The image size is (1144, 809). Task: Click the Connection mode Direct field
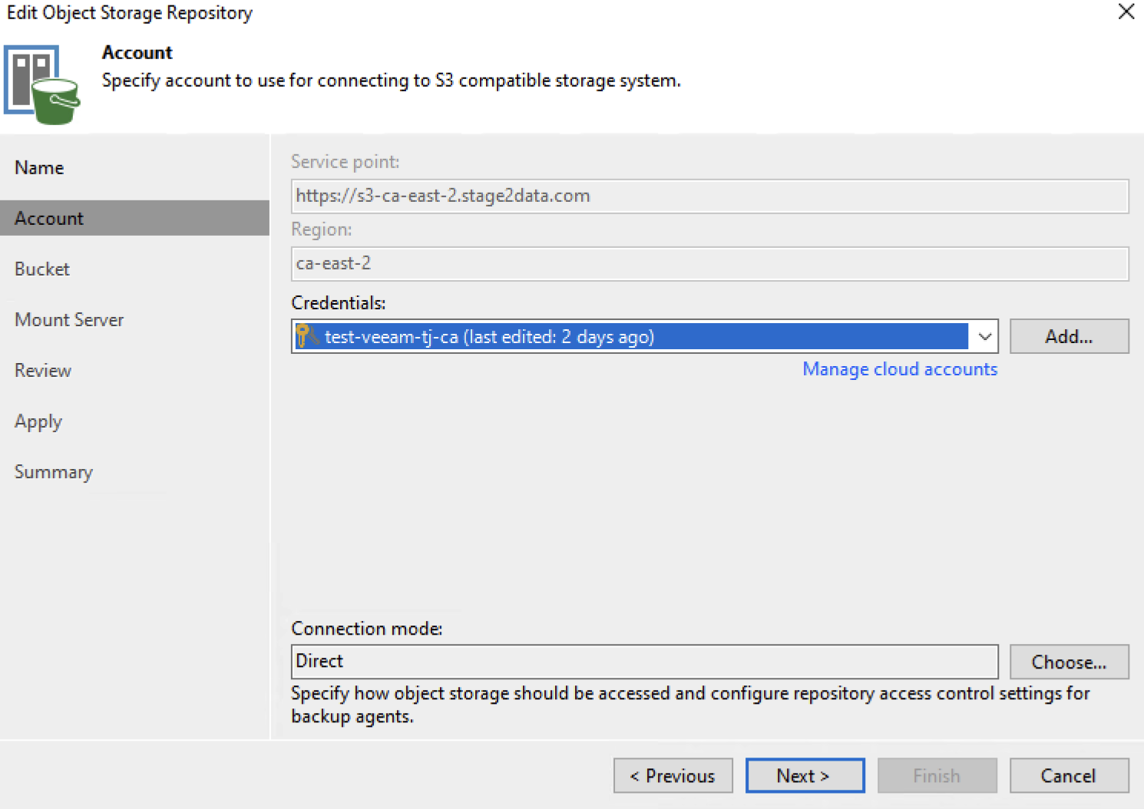(643, 662)
